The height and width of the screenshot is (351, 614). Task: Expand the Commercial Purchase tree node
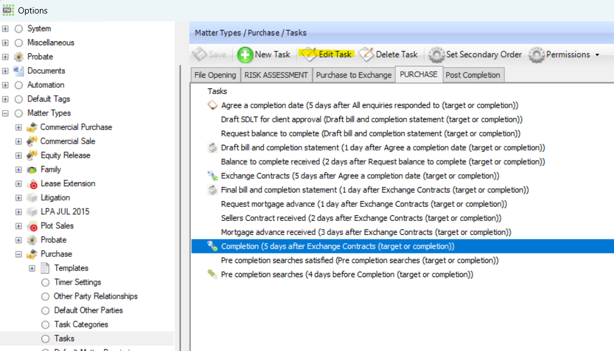click(19, 127)
